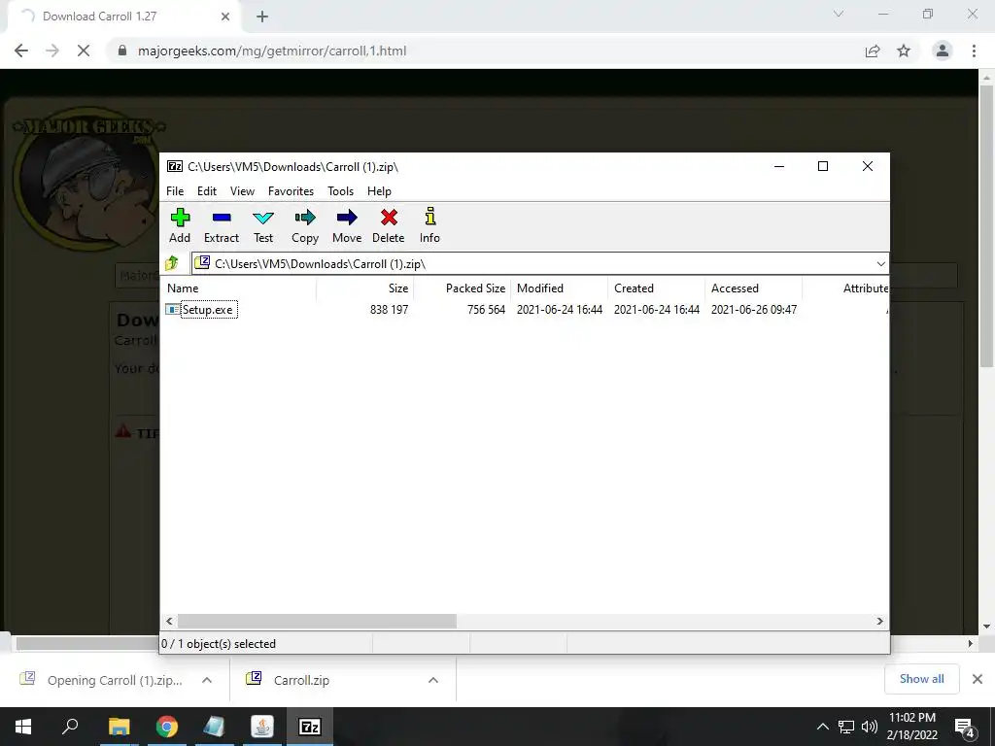Click the red Delete icon

389,225
